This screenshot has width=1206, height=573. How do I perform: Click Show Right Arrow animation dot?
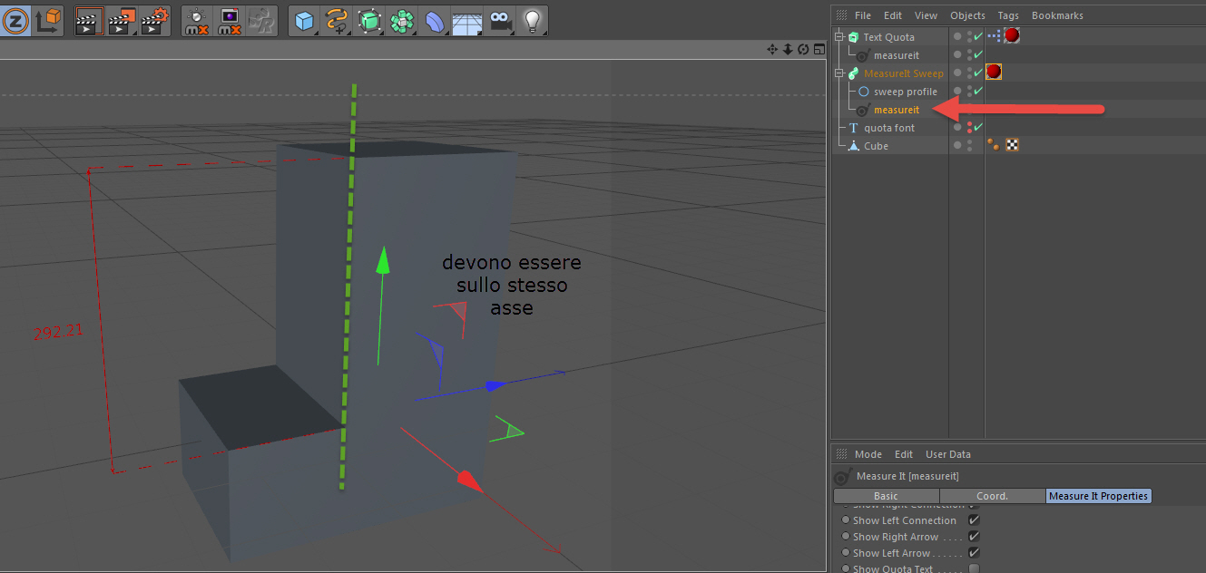(x=846, y=537)
